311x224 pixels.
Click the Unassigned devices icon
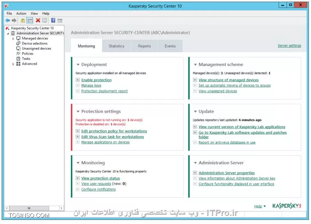pos(18,49)
